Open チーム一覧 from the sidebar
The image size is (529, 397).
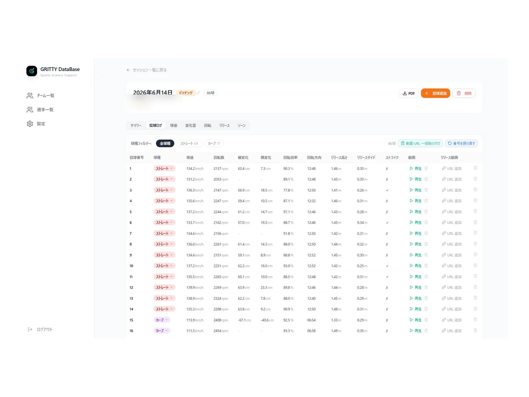(41, 96)
